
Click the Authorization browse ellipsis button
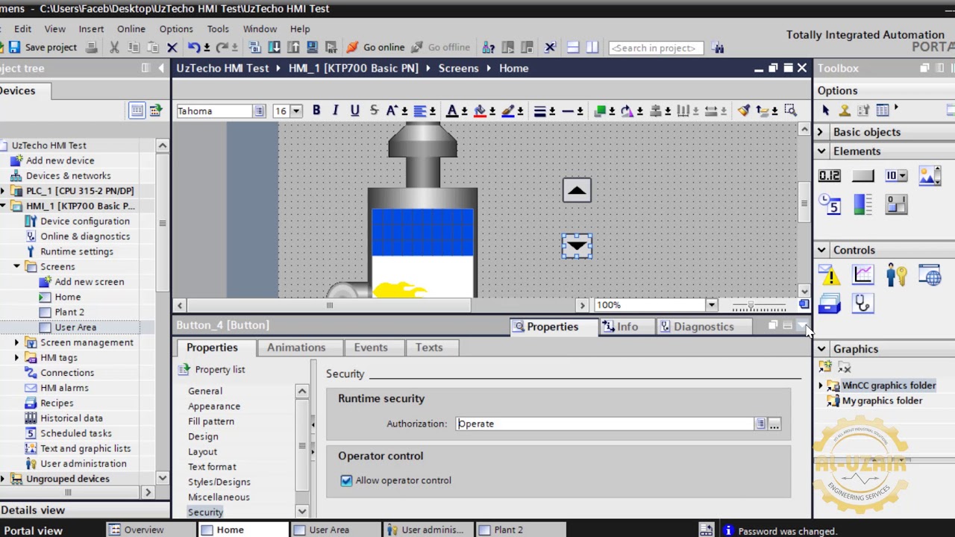pyautogui.click(x=774, y=424)
